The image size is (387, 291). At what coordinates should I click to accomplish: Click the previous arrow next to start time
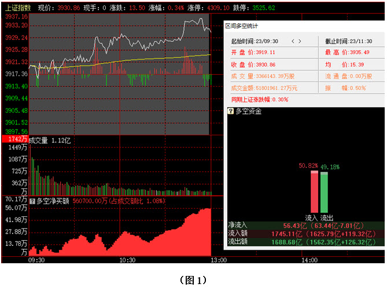(x=293, y=41)
